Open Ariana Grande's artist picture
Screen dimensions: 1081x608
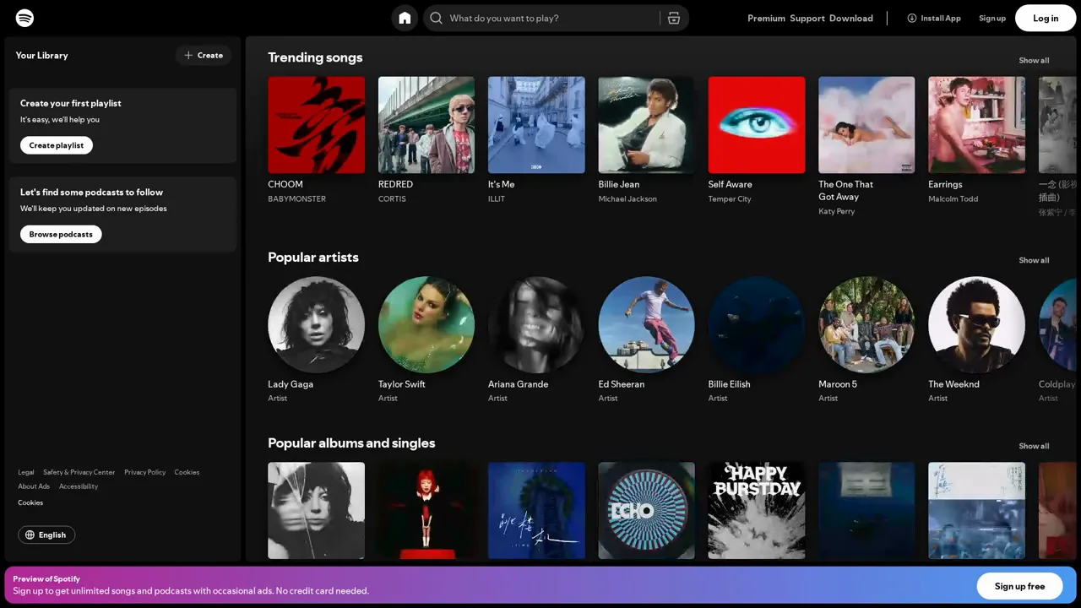coord(536,324)
